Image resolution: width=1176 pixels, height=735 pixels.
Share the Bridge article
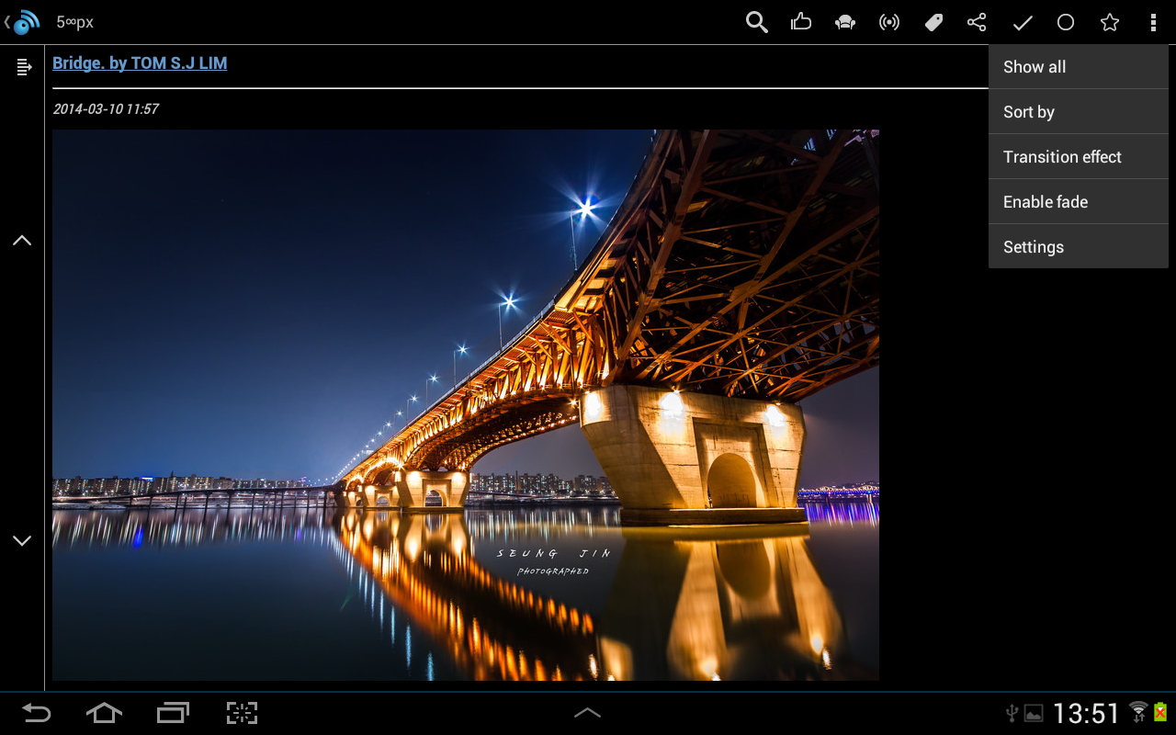pos(976,21)
